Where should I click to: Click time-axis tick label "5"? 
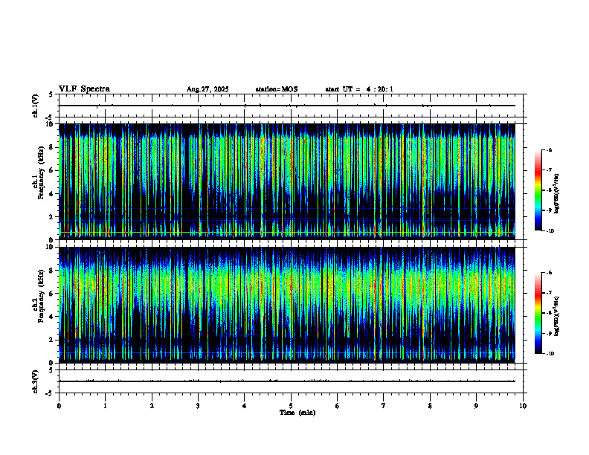click(291, 406)
